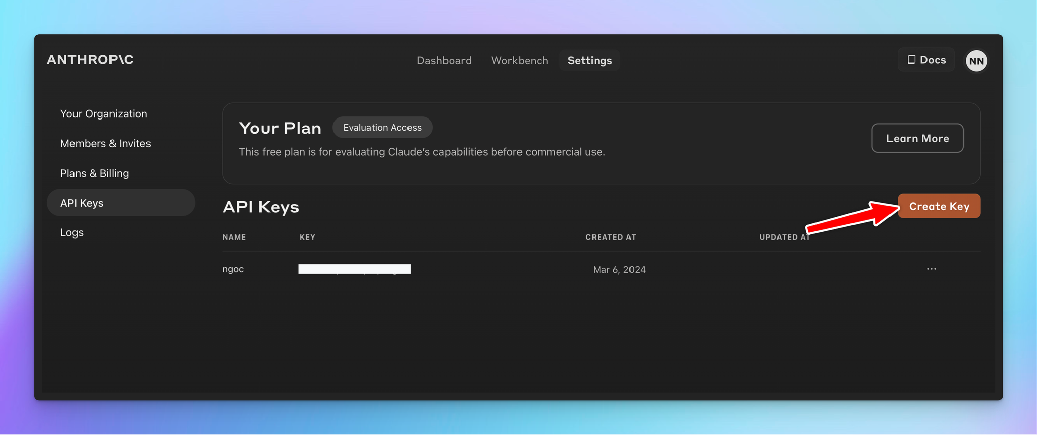
Task: Open the Logs section
Action: click(x=72, y=232)
